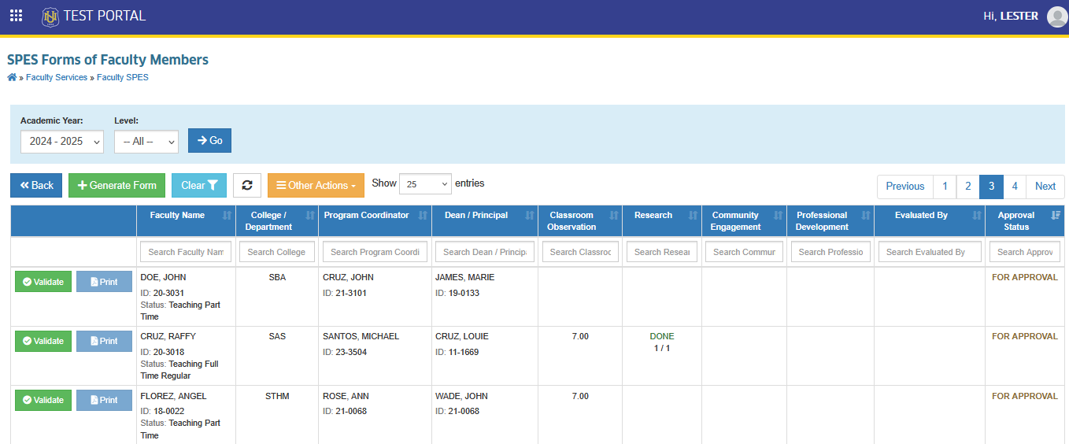Open the Level dropdown
Screen dimensions: 1069x444
146,141
